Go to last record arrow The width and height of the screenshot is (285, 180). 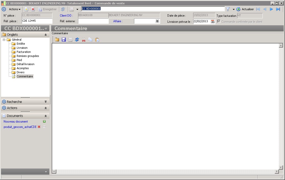[x=278, y=9]
